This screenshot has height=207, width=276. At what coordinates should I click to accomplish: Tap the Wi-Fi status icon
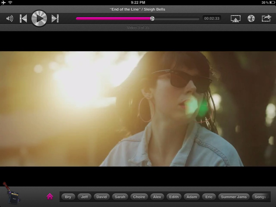click(11, 2)
